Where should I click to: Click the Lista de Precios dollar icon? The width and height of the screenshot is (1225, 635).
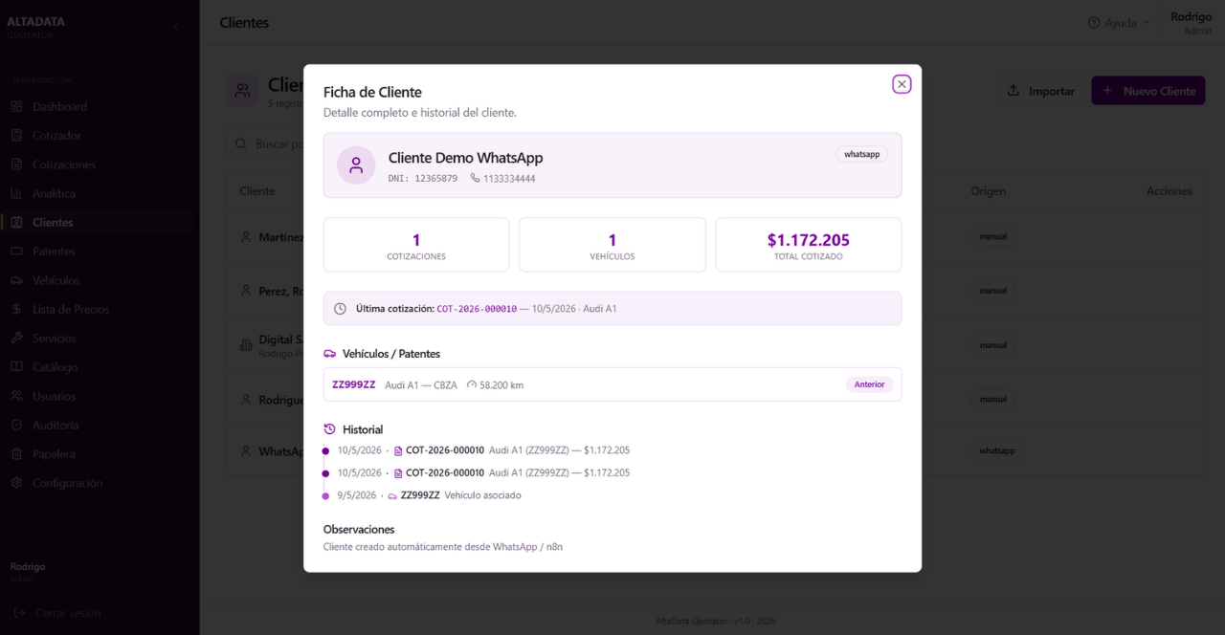16,310
